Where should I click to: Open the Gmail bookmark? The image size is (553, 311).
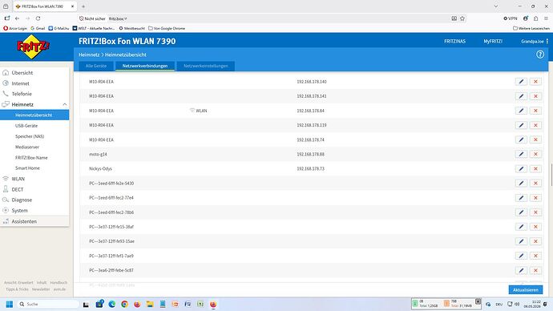click(38, 28)
